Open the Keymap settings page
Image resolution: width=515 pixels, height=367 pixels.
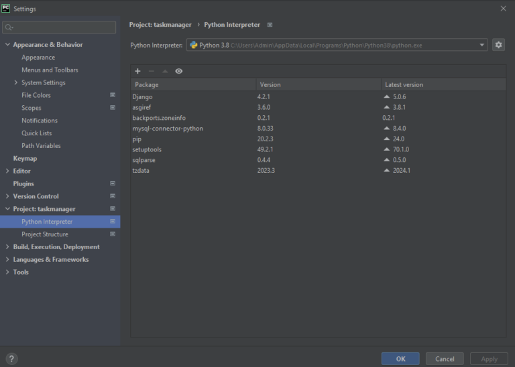[25, 159]
